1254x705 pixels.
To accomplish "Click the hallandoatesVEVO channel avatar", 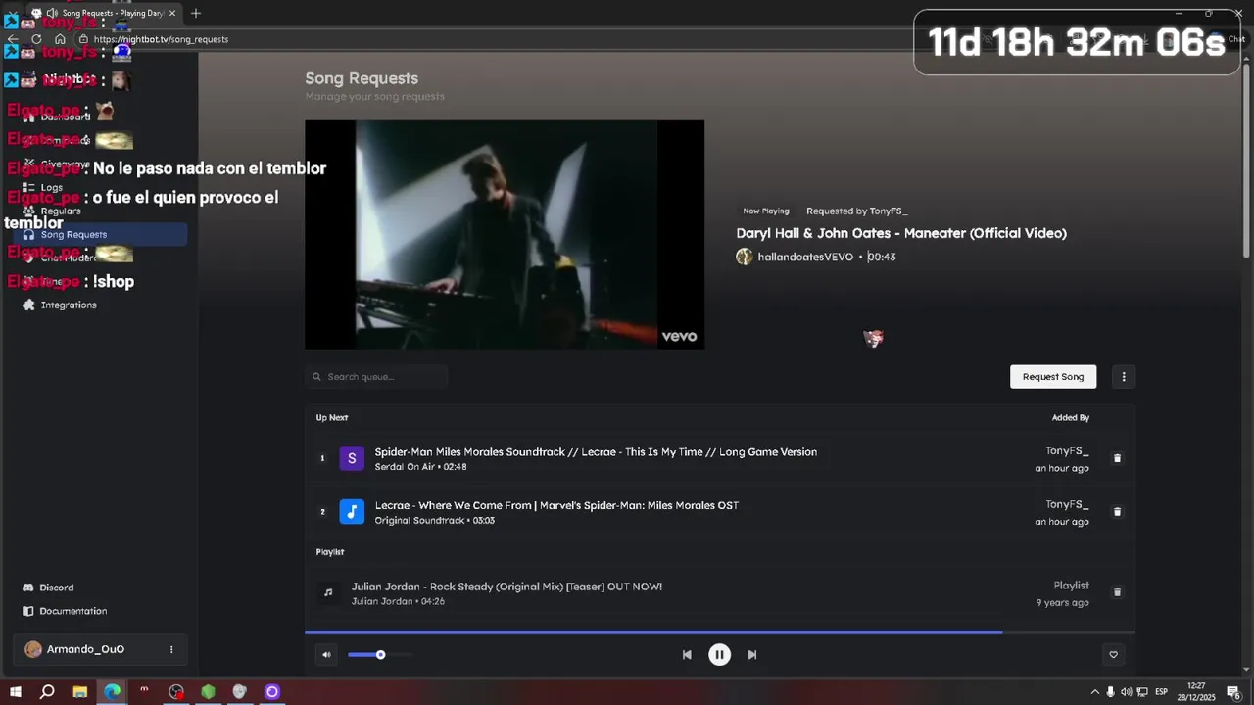I will coord(745,257).
